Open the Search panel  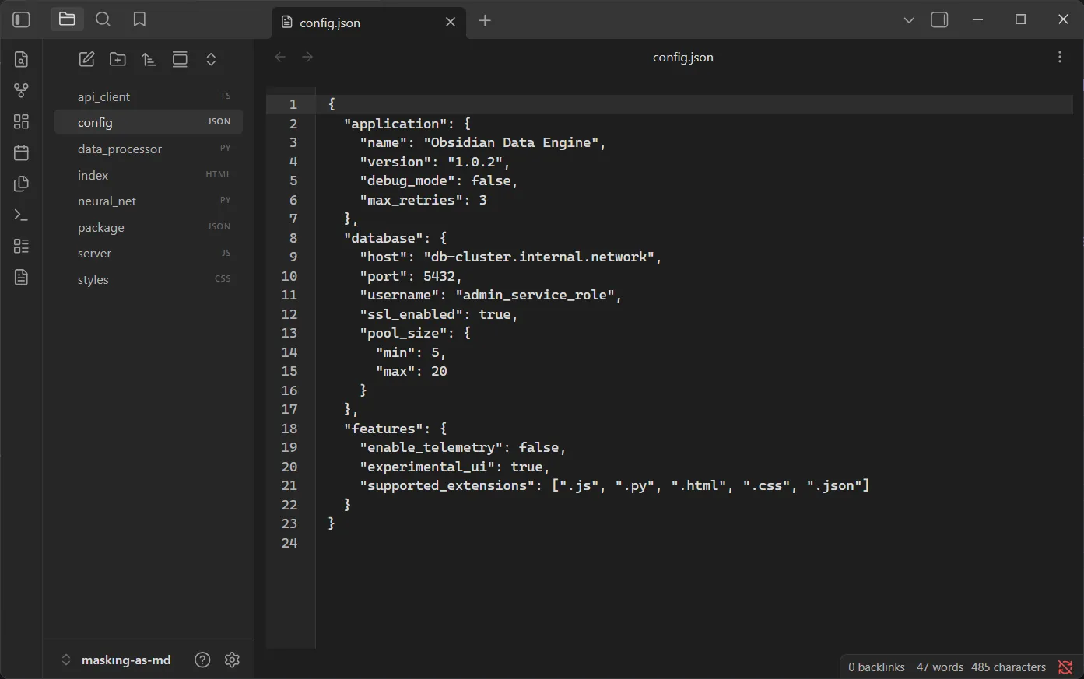pyautogui.click(x=103, y=19)
